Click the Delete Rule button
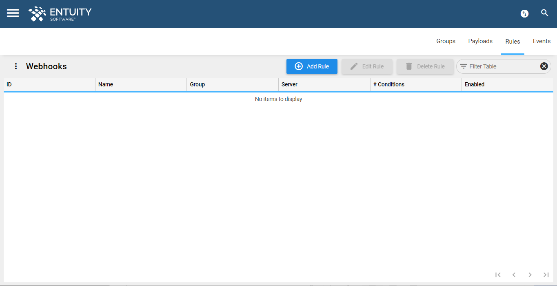This screenshot has width=557, height=286. 425,66
